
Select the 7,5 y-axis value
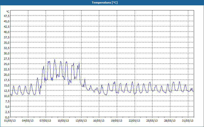[7, 101]
